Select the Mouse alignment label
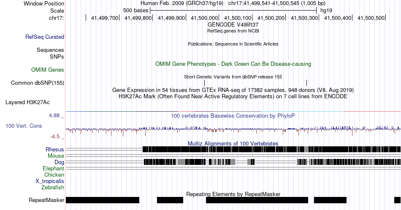The width and height of the screenshot is (401, 210). click(x=56, y=156)
